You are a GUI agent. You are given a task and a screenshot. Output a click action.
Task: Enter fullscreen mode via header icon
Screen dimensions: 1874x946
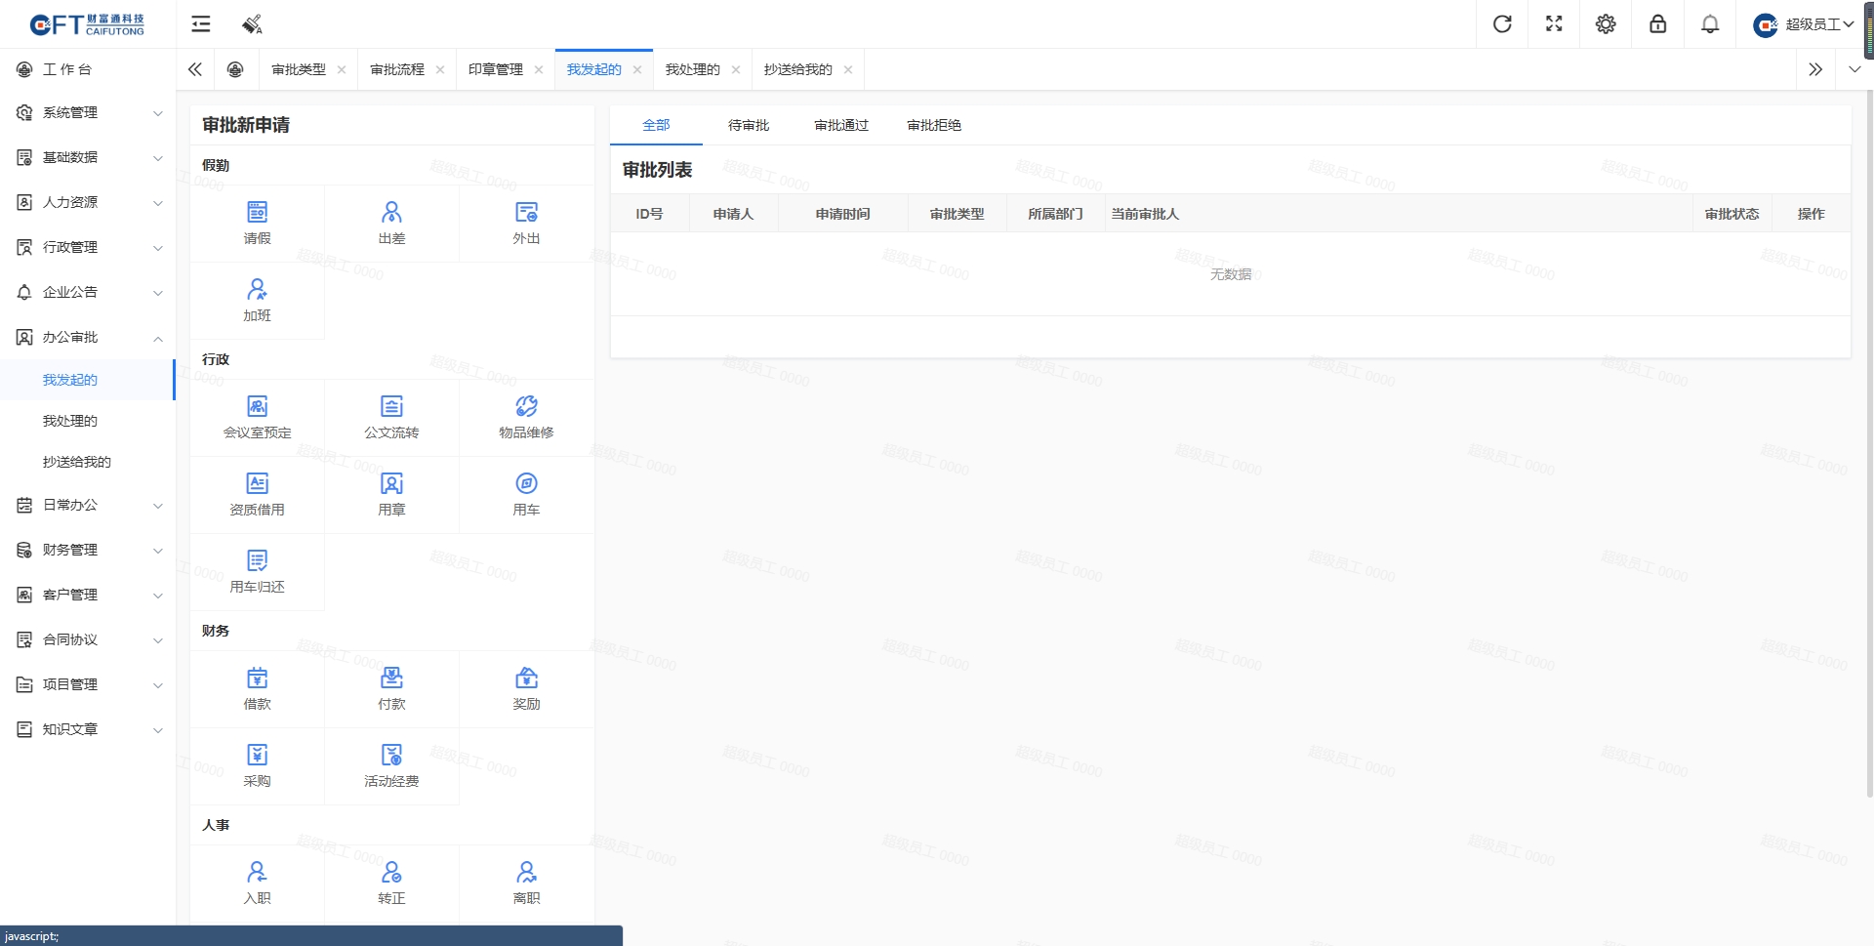click(1554, 24)
